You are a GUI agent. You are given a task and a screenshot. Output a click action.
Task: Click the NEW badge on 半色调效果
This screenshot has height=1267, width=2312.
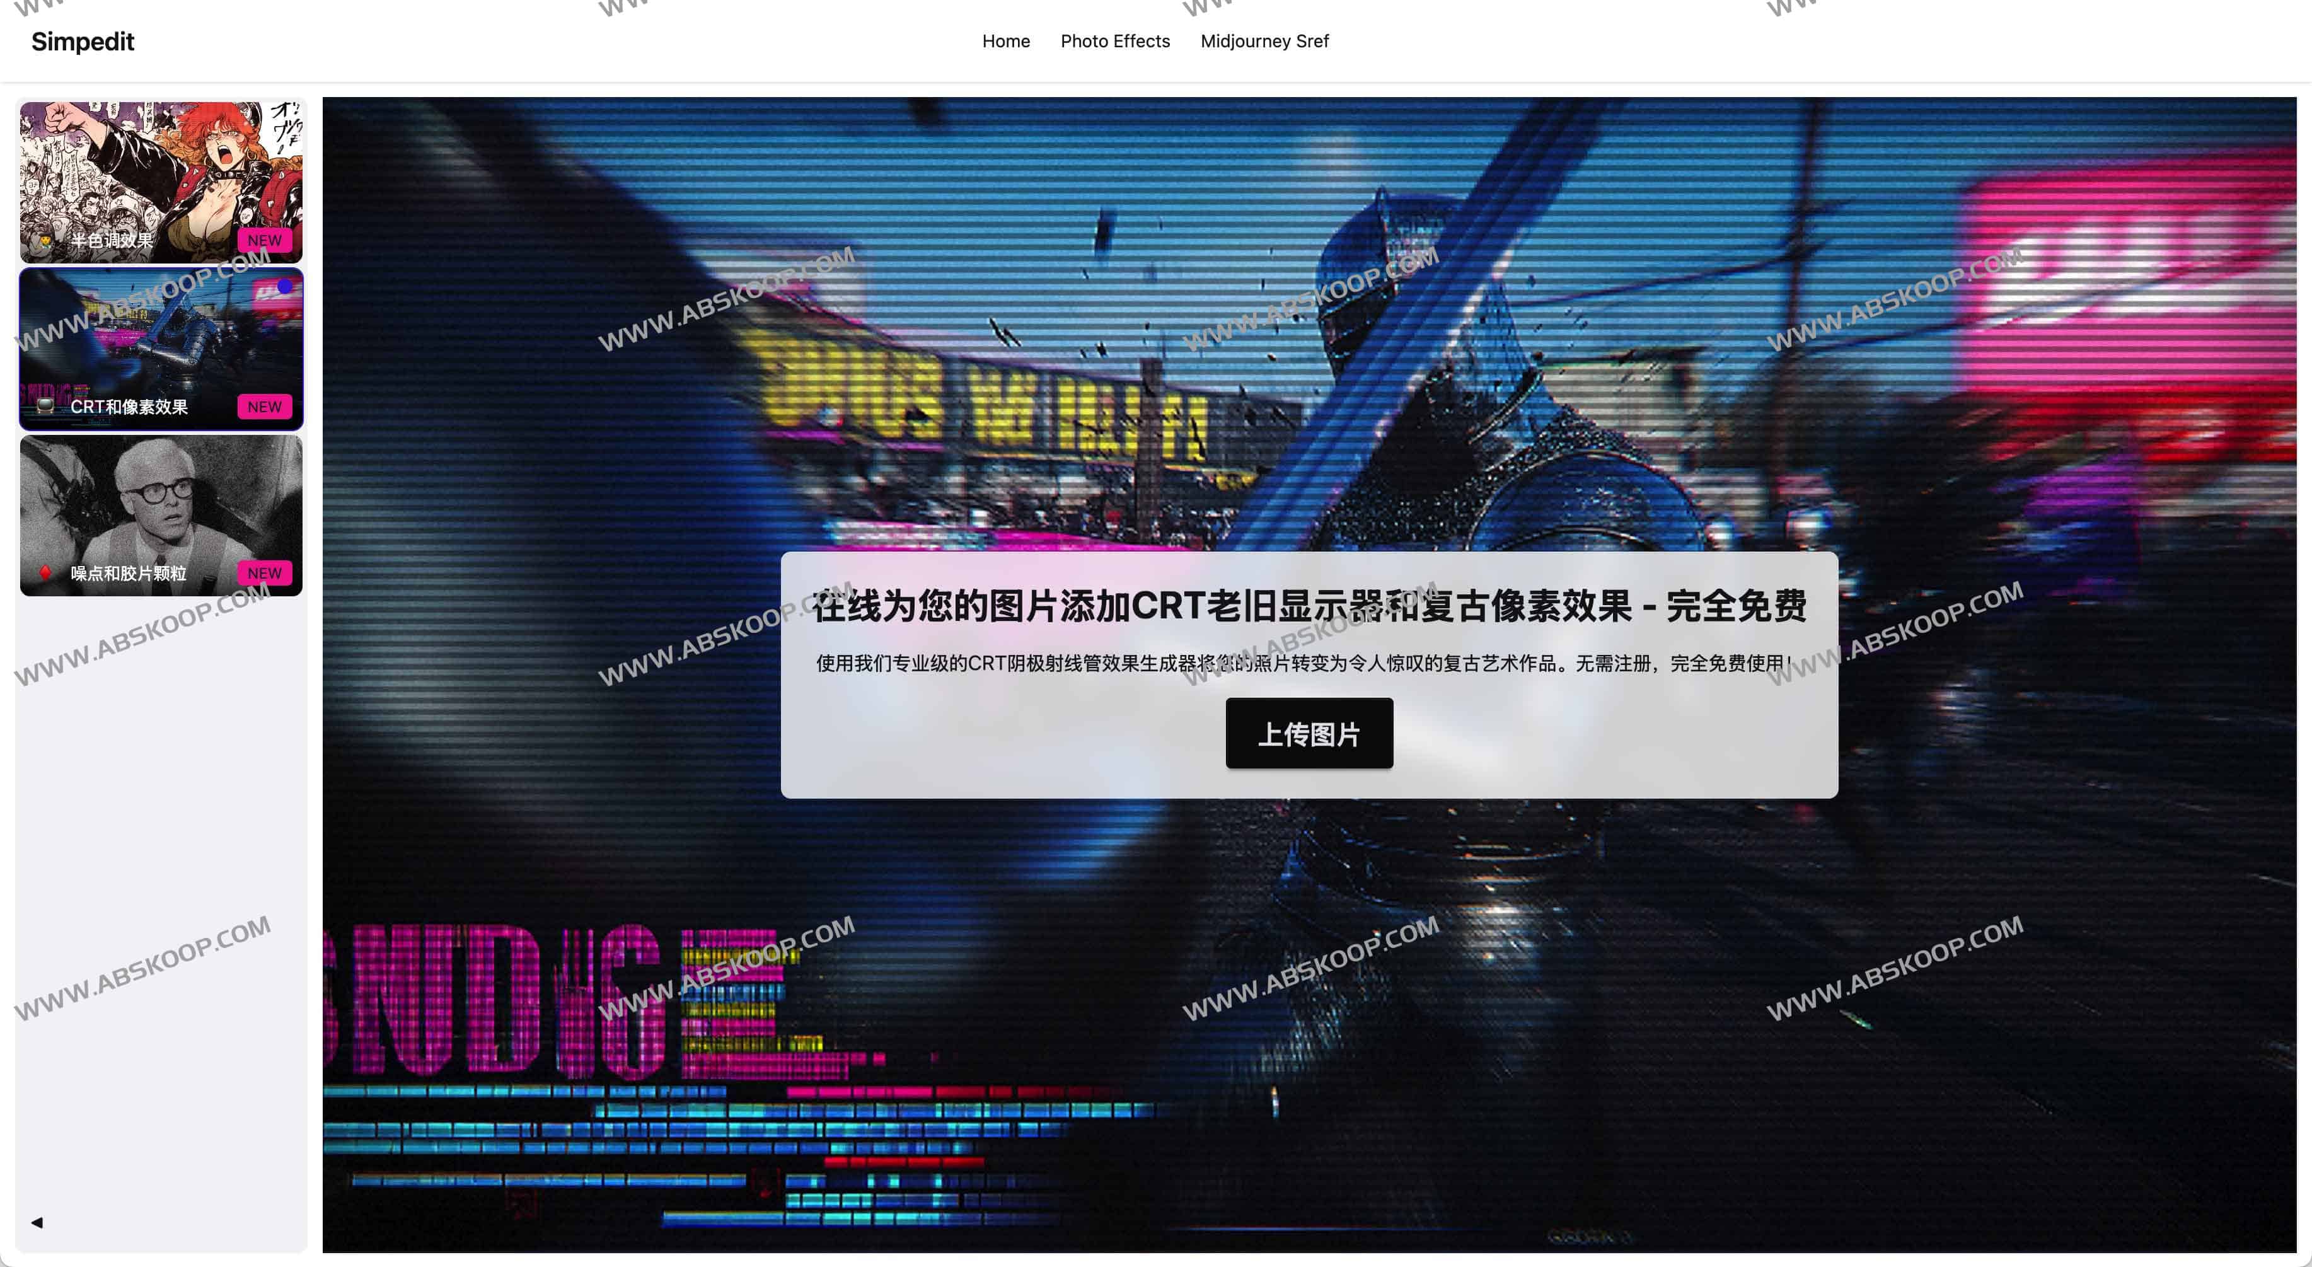265,240
